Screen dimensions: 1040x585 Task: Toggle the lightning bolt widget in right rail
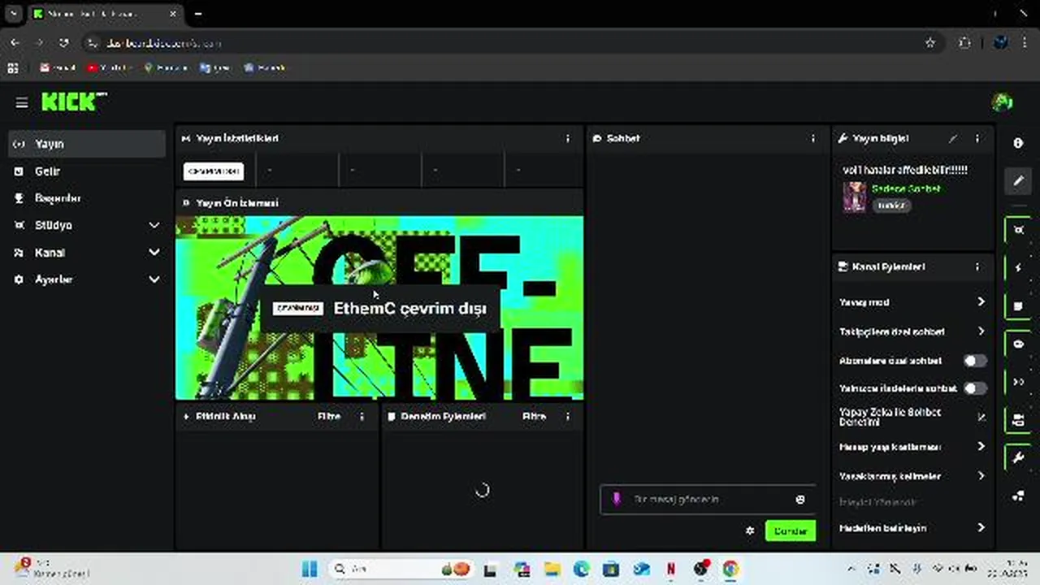click(x=1018, y=268)
